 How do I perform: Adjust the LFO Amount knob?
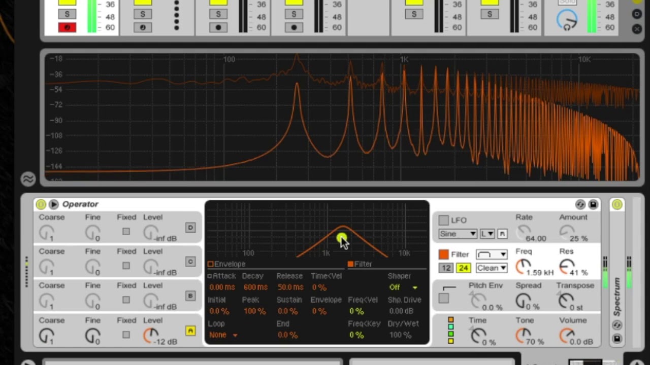click(x=566, y=233)
